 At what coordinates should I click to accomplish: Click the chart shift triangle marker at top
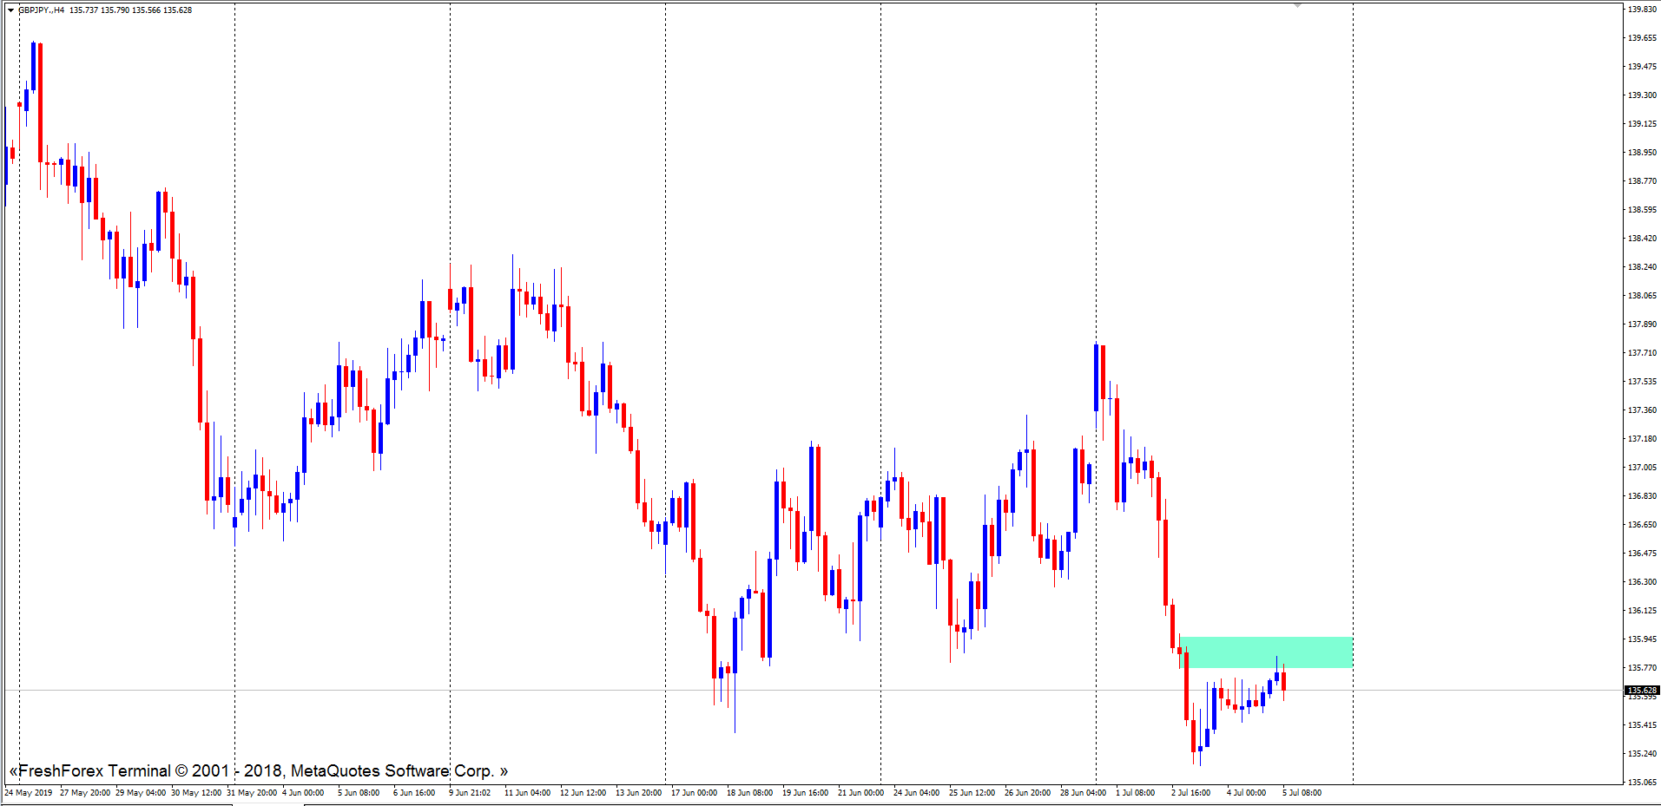[1297, 5]
